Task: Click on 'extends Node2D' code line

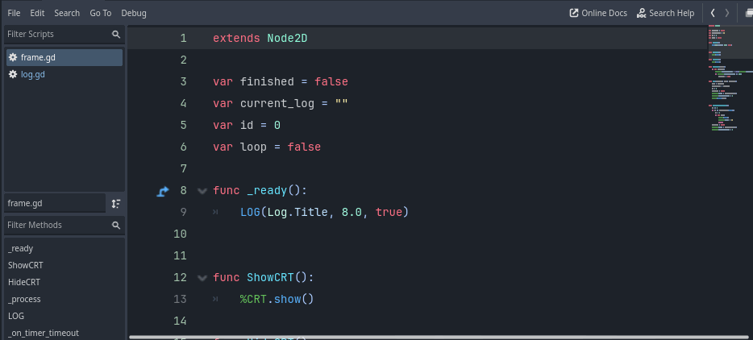Action: pyautogui.click(x=260, y=39)
